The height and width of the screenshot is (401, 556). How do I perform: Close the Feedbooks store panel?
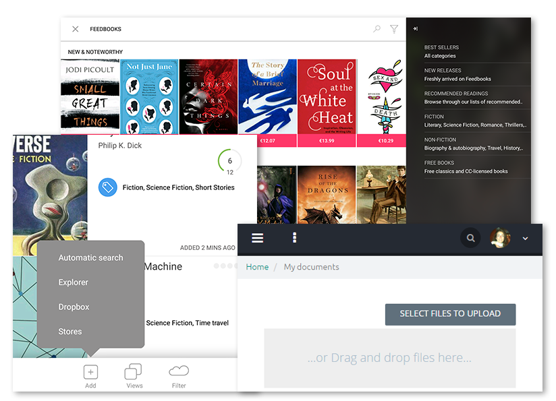pos(75,29)
